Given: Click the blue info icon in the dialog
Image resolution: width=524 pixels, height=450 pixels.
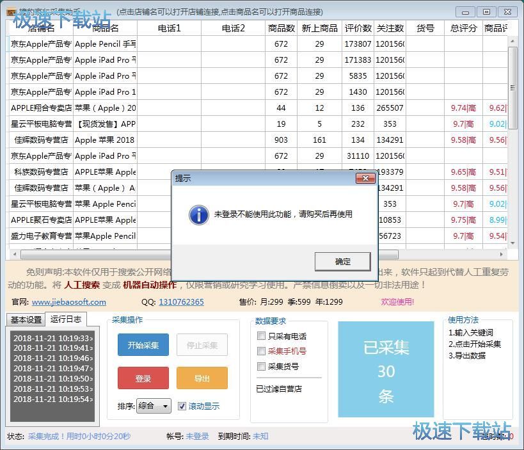Looking at the screenshot, I should coord(198,214).
